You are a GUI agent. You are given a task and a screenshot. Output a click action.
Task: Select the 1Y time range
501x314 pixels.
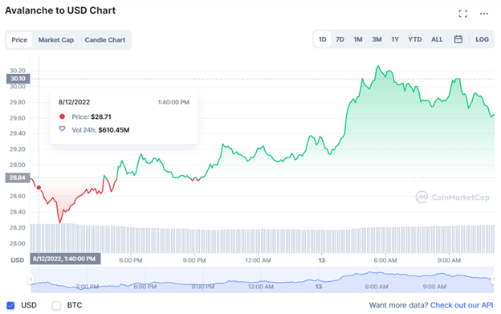tap(395, 39)
